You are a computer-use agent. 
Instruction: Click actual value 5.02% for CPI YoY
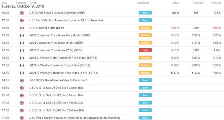point(175,50)
